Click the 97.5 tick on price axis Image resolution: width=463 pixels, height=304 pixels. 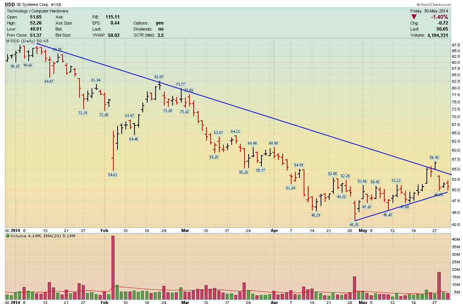coord(455,45)
